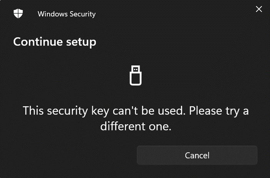Click the "Windows Security" title text

click(67, 14)
